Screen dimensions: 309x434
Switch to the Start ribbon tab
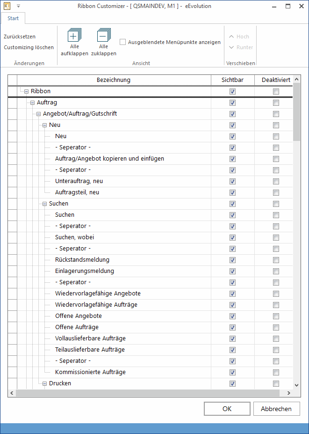(13, 18)
